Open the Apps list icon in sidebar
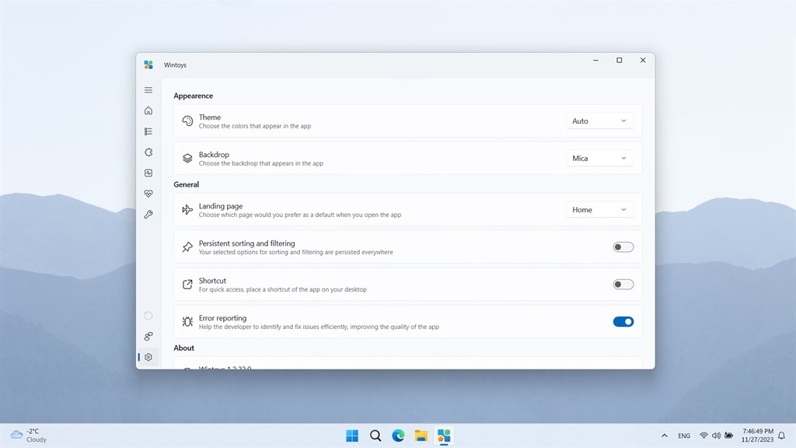The image size is (796, 448). click(x=148, y=131)
